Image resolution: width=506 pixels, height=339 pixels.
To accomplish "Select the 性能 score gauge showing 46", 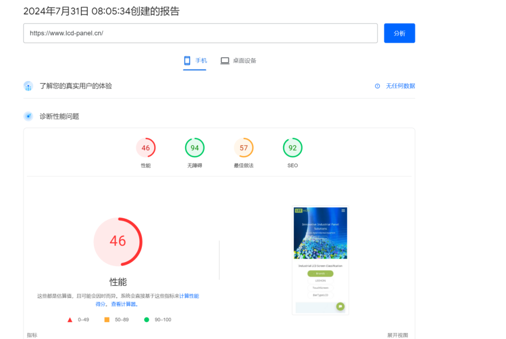I will pos(146,148).
